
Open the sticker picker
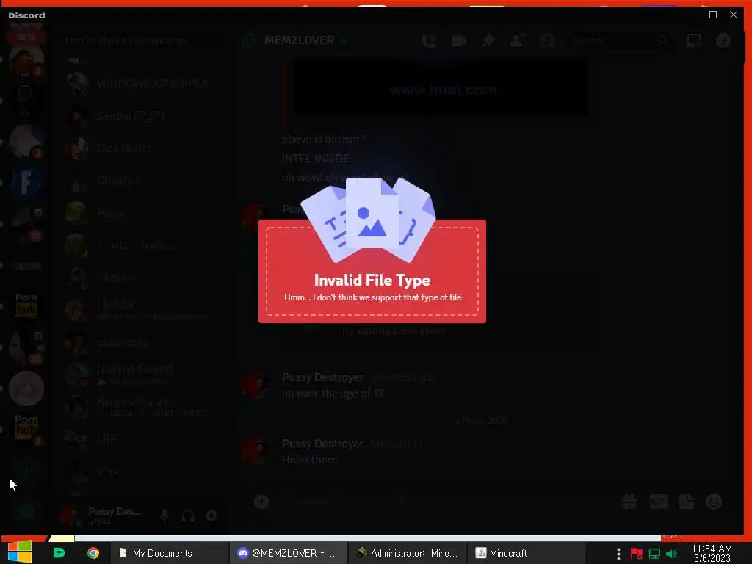pyautogui.click(x=687, y=502)
